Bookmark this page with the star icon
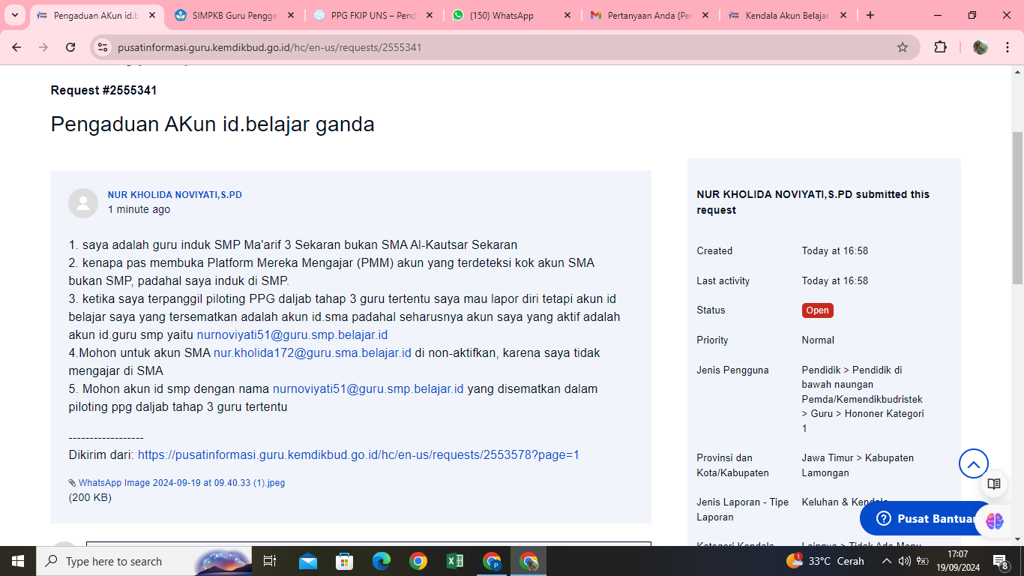Image resolution: width=1024 pixels, height=576 pixels. (903, 47)
